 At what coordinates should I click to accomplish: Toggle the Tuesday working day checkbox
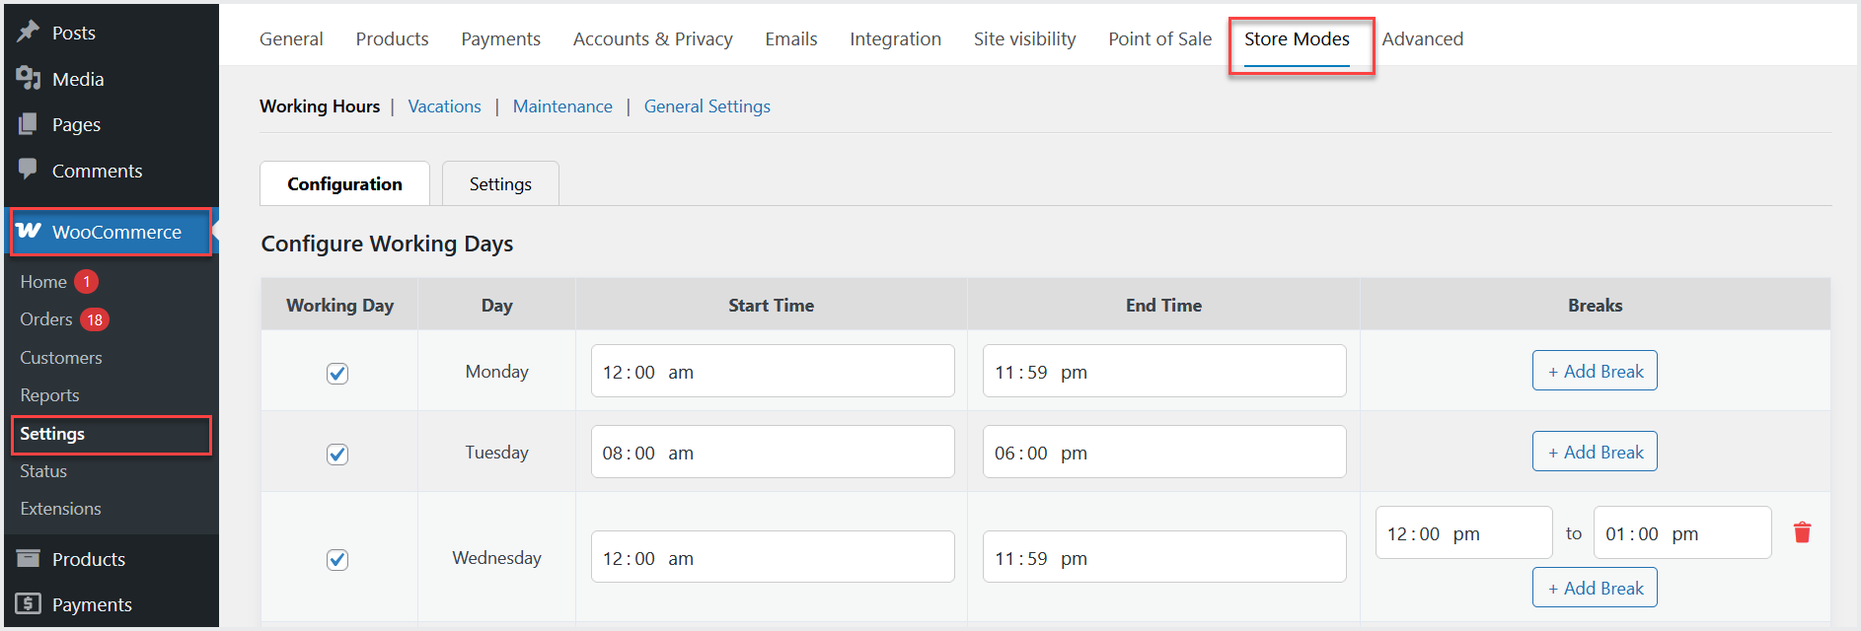coord(337,454)
